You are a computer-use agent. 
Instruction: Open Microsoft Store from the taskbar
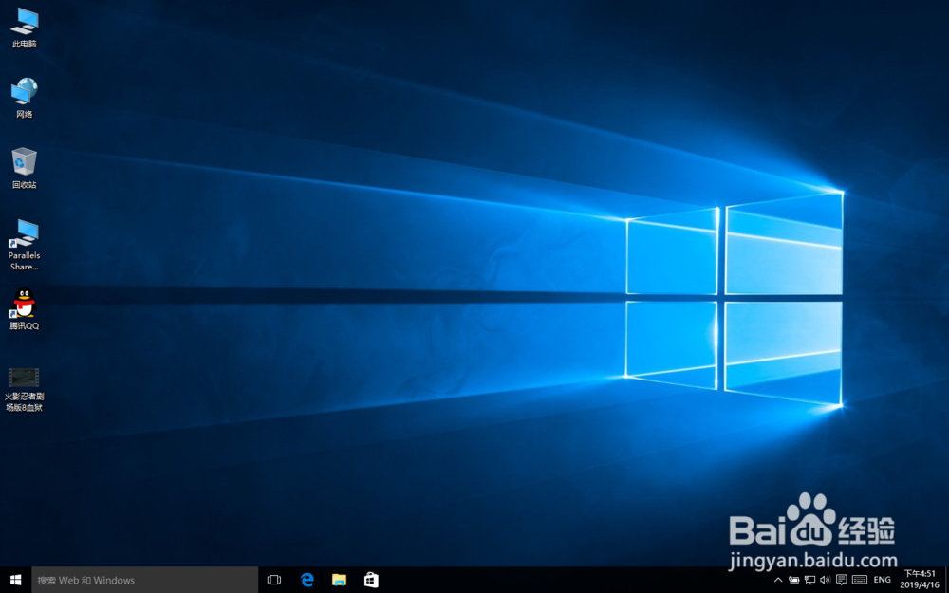(371, 580)
